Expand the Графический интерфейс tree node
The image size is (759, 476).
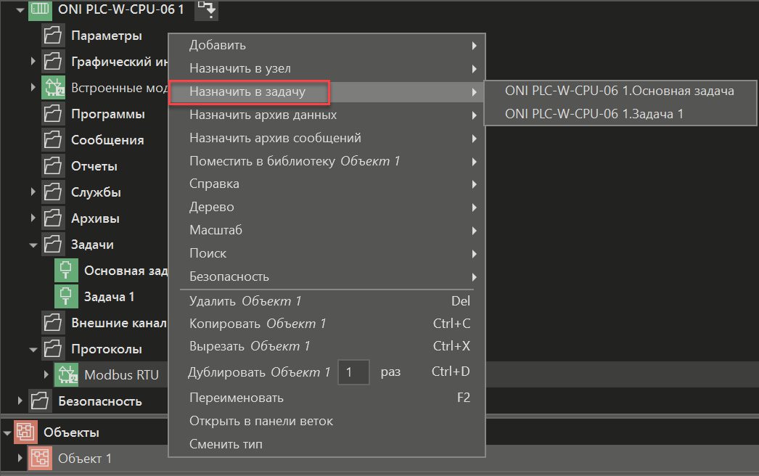[x=33, y=62]
